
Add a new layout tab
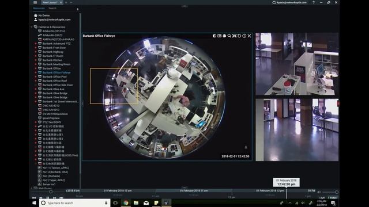tap(66, 2)
